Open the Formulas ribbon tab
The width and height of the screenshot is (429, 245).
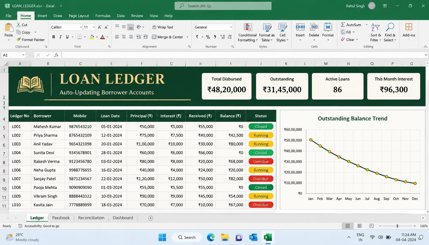click(x=103, y=16)
